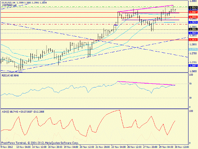Click the red 1.2987 price level tag
The image size is (198, 149).
tap(193, 12)
